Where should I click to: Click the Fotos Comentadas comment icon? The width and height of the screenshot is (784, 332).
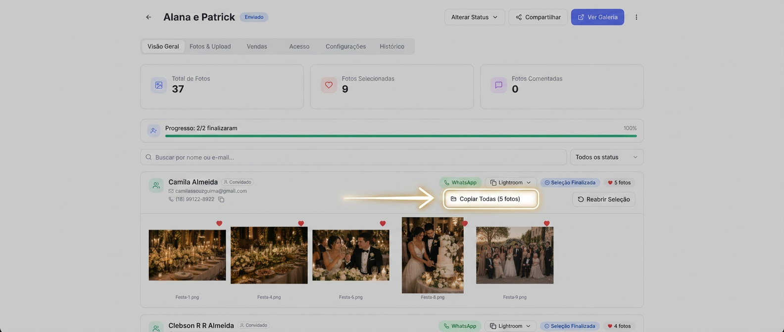coord(498,85)
